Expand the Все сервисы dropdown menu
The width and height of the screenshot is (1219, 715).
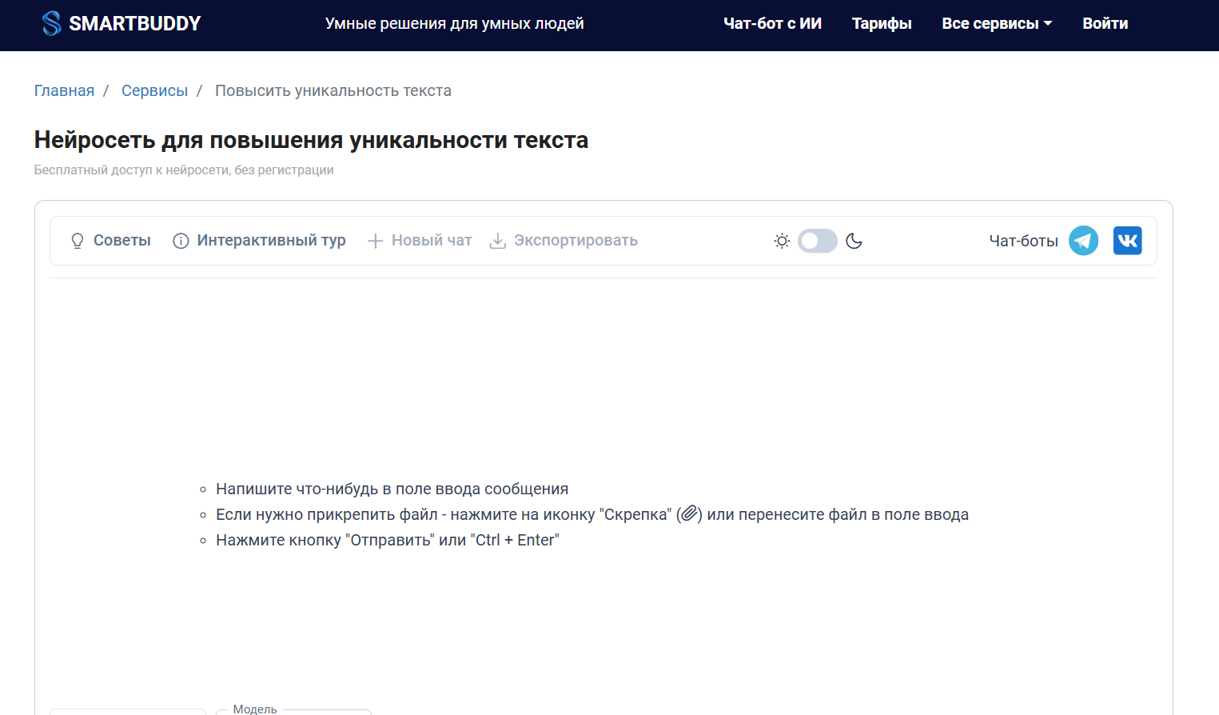click(996, 24)
